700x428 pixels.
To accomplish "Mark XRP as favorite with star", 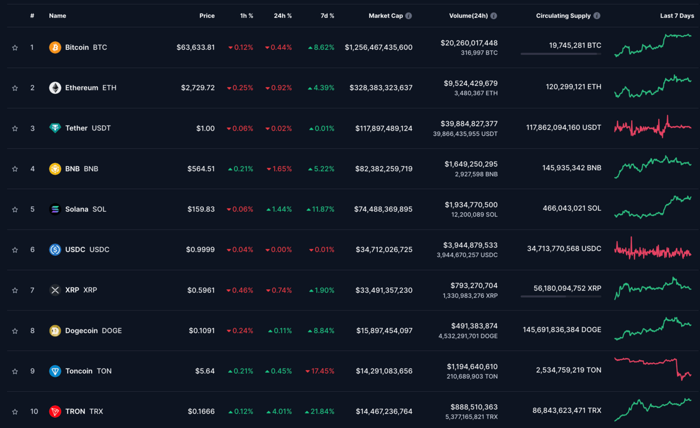I will pos(15,290).
